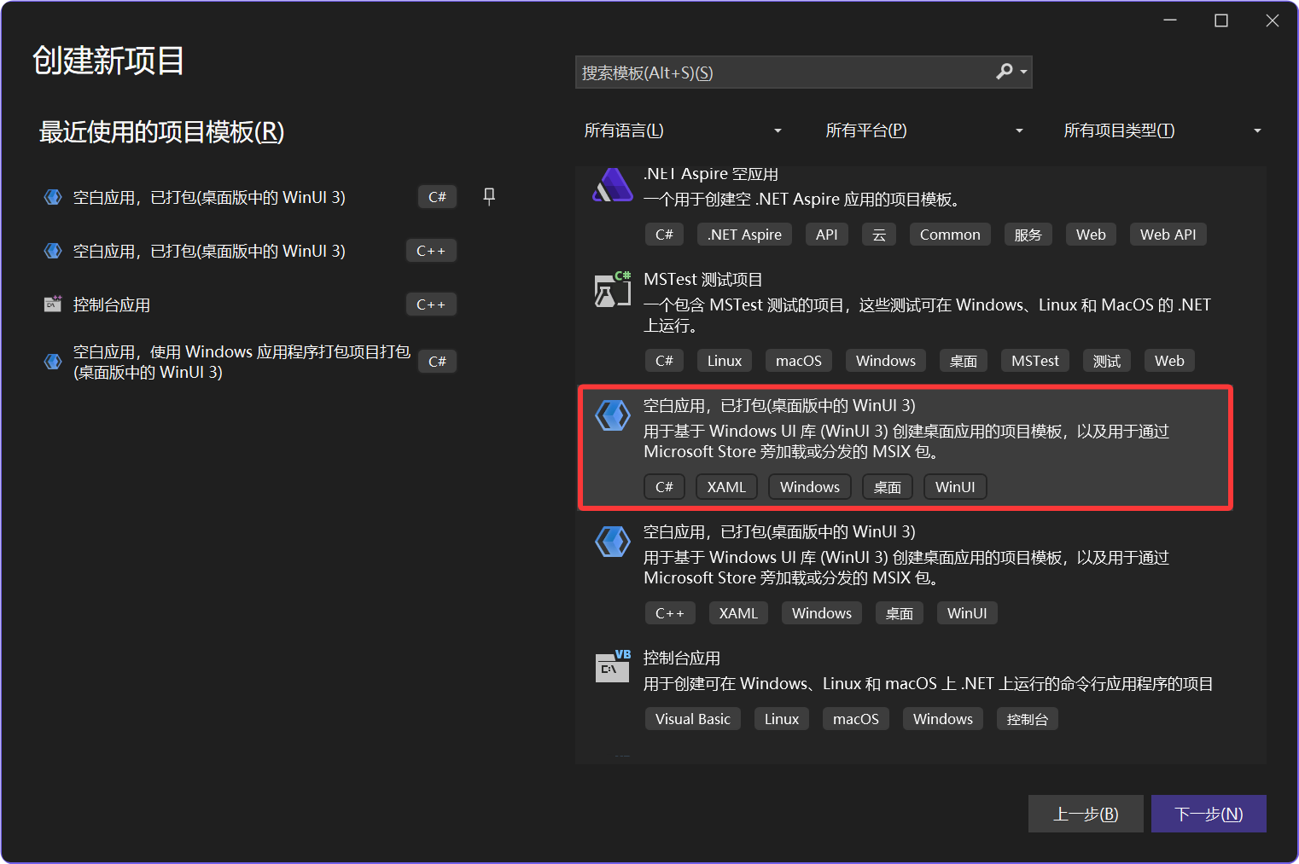Click the Common tag
Viewport: 1299px width, 864px height.
[950, 235]
